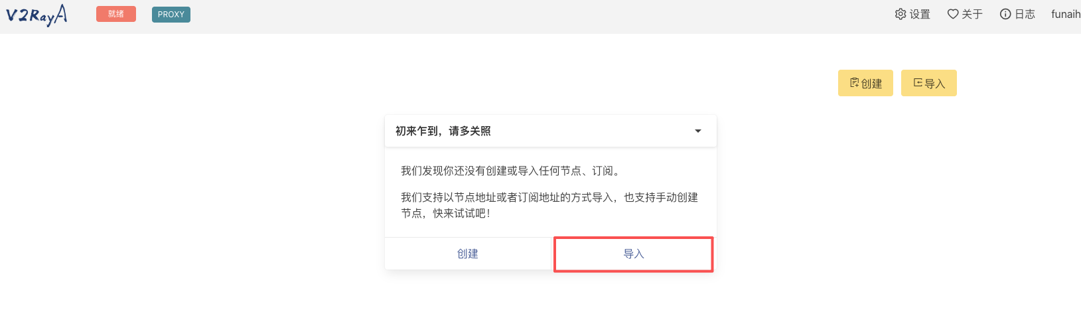Click the 我们支持以节点地址 description paragraph
Screen dimensions: 1081x318
549,205
